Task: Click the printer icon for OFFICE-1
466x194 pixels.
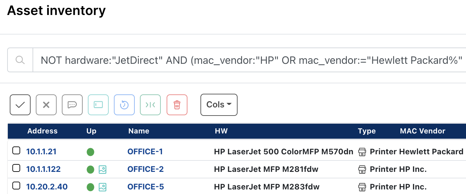Action: [x=362, y=151]
